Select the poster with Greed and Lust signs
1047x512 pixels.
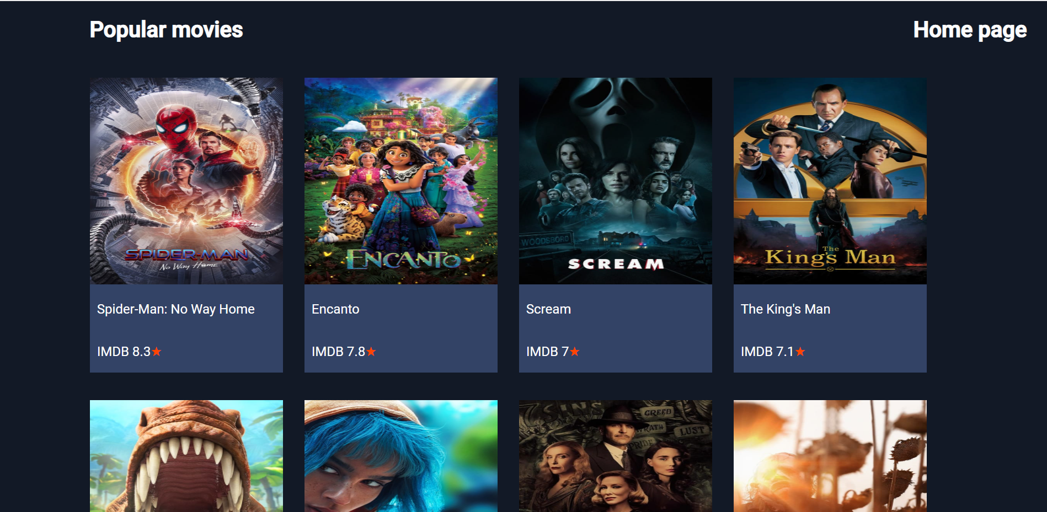tap(616, 456)
